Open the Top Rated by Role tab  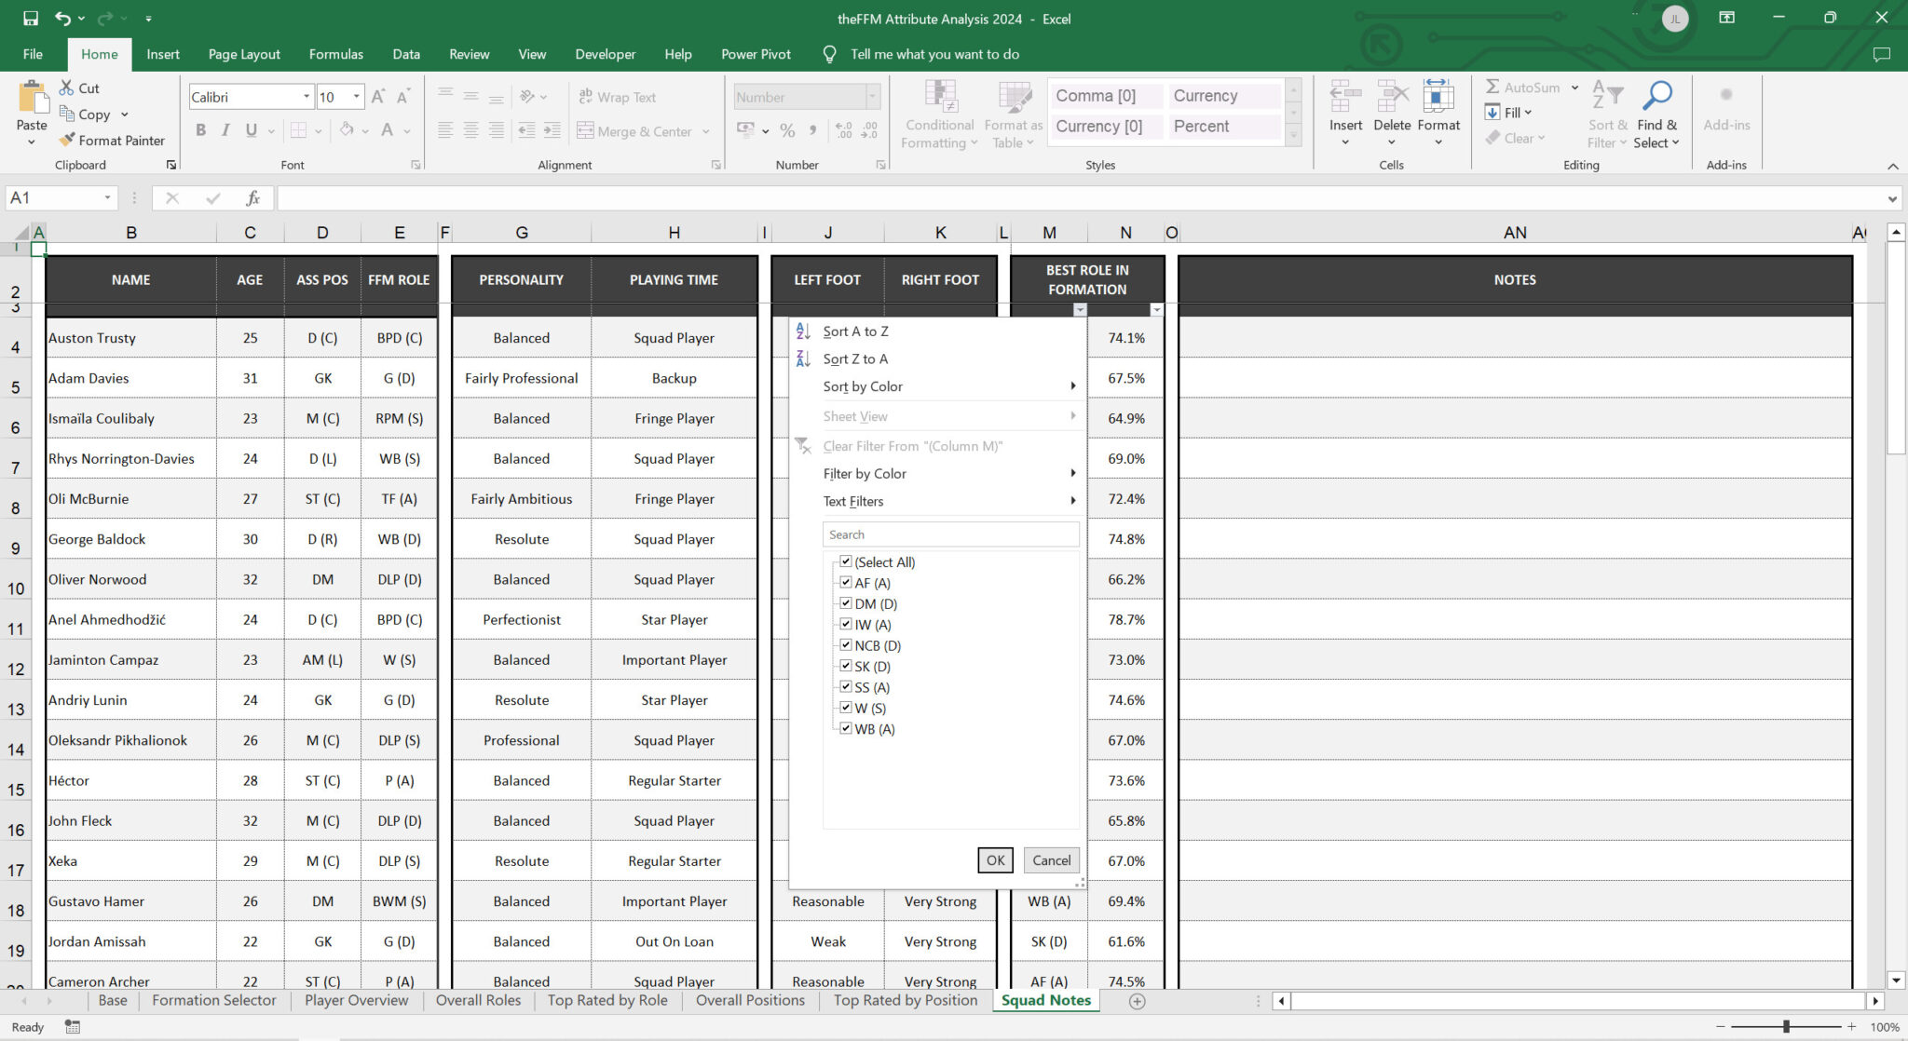[x=606, y=1000]
